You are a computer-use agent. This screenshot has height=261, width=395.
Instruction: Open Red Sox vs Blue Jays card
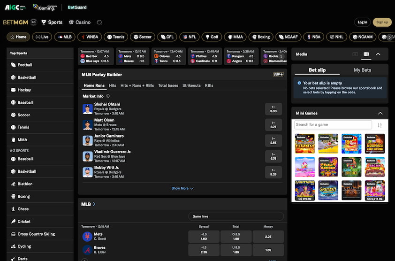(x=96, y=56)
